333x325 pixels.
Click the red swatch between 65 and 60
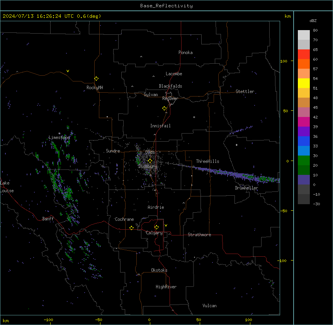tap(304, 54)
